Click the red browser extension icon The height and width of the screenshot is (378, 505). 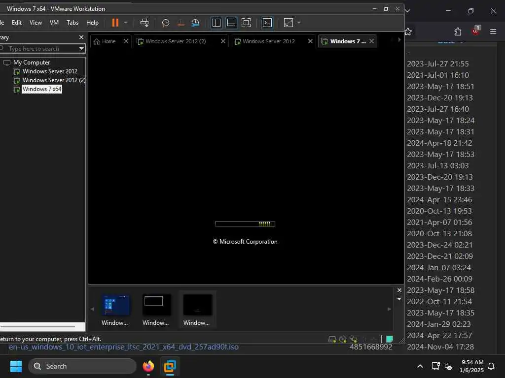(x=476, y=31)
